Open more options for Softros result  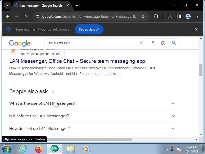coord(65,54)
